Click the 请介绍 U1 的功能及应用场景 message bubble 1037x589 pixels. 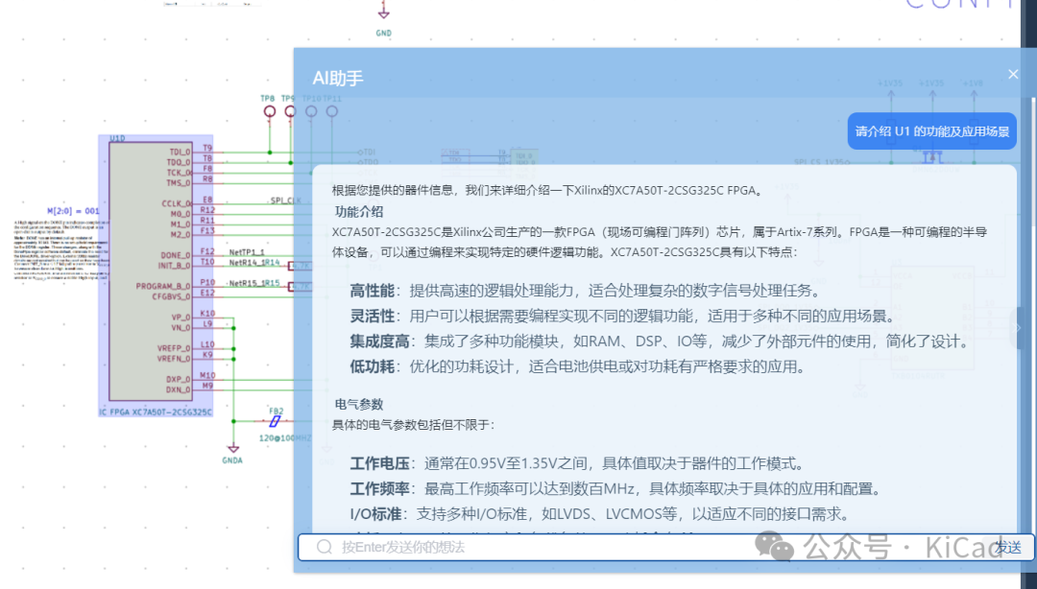tap(931, 130)
